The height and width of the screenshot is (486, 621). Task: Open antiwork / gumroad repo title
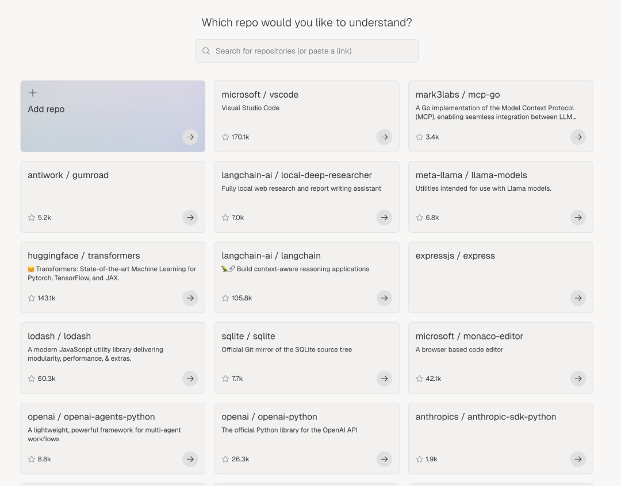click(x=68, y=175)
